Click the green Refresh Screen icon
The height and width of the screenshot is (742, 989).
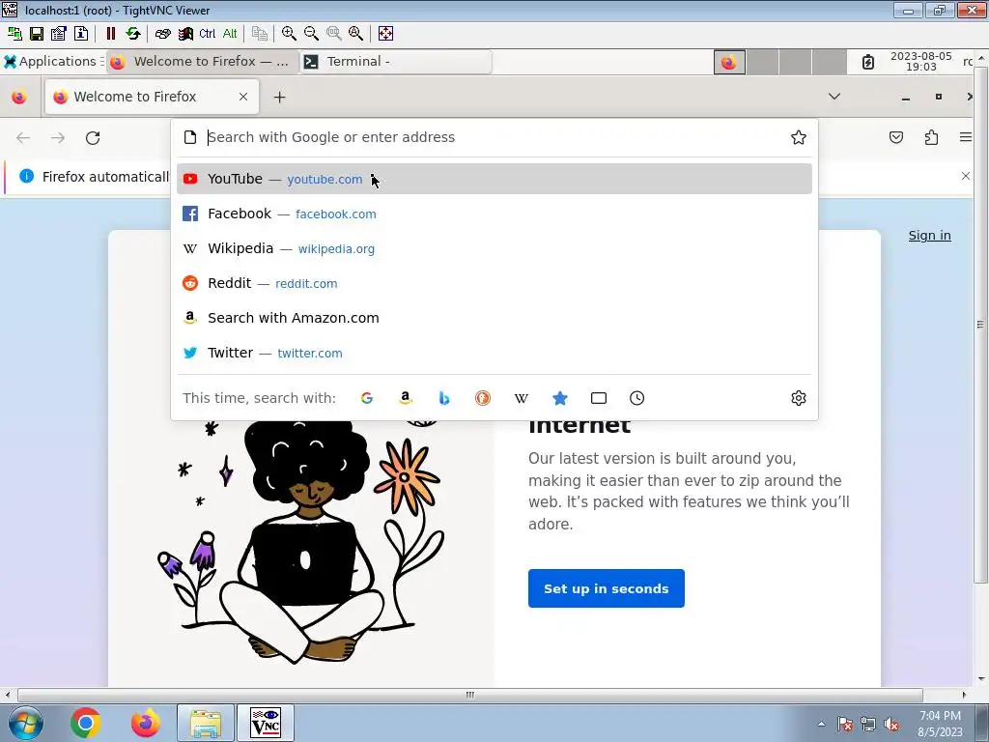coord(132,34)
